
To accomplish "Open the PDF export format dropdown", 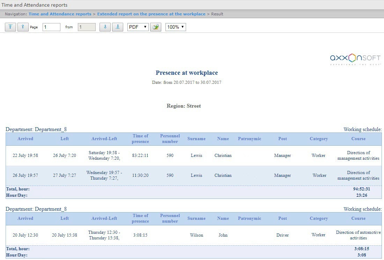I will click(138, 27).
